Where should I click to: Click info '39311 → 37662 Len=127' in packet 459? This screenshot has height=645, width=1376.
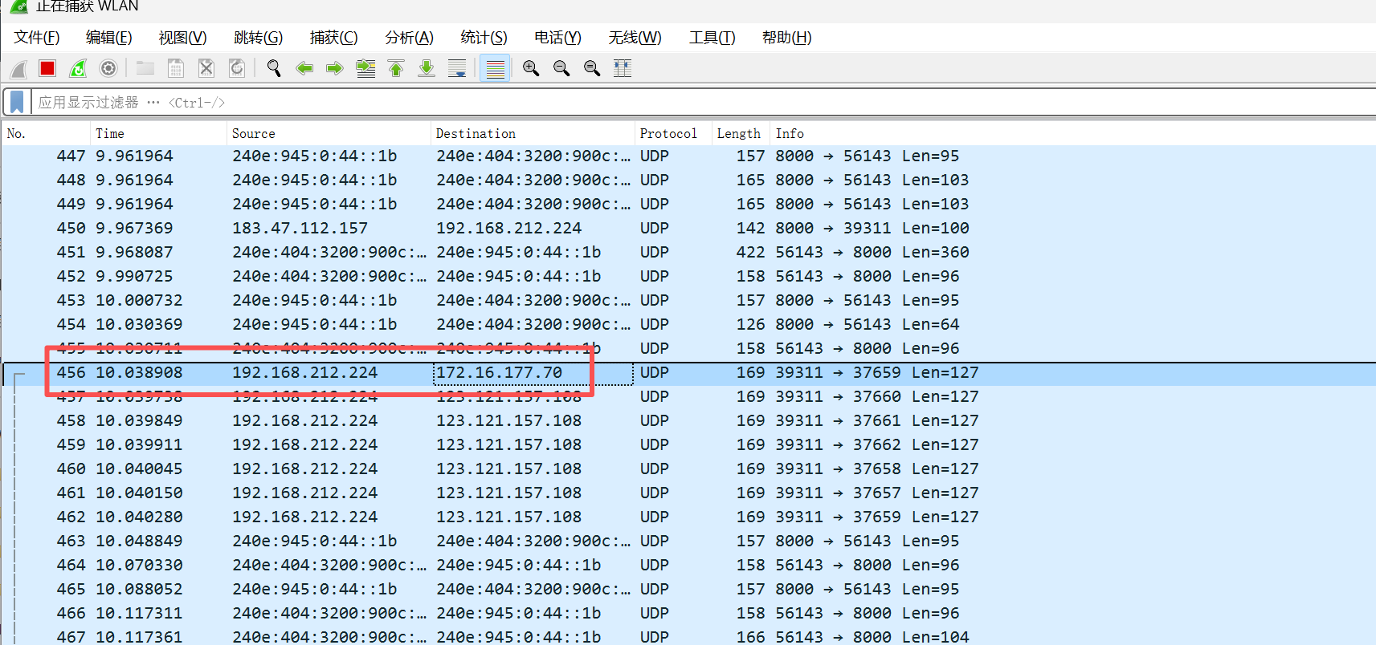(877, 444)
